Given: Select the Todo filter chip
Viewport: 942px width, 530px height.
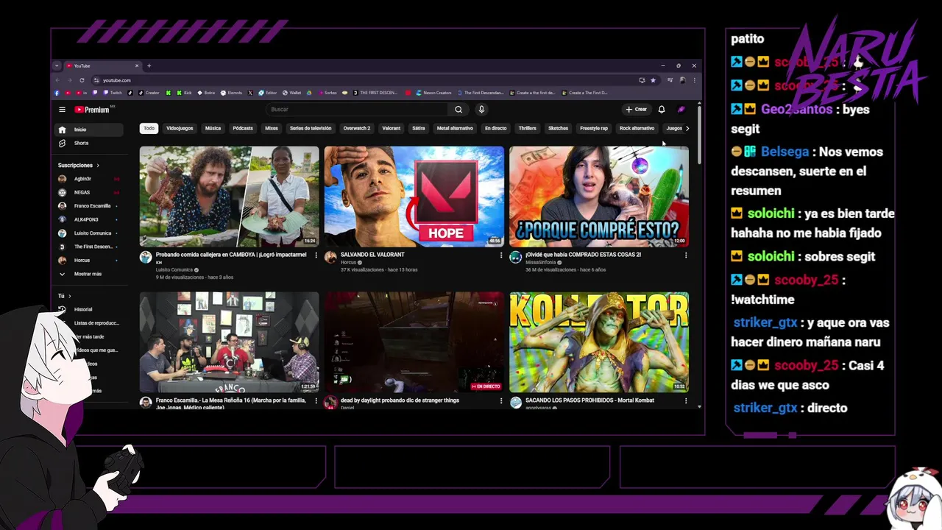Looking at the screenshot, I should [x=149, y=128].
